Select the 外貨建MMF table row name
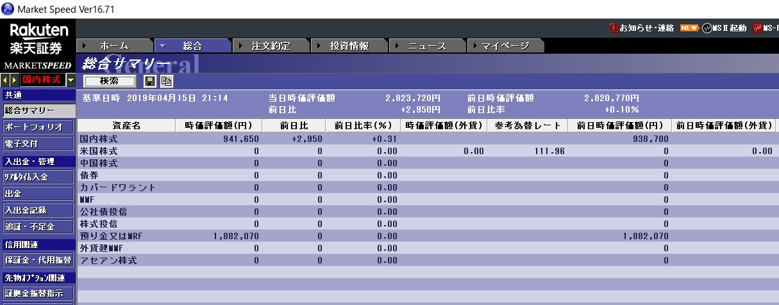 [x=101, y=248]
